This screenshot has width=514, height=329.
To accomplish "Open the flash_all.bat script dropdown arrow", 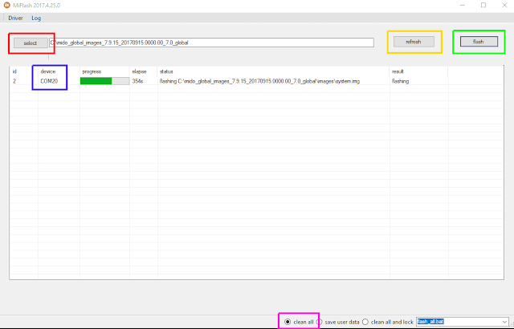I will [x=504, y=322].
